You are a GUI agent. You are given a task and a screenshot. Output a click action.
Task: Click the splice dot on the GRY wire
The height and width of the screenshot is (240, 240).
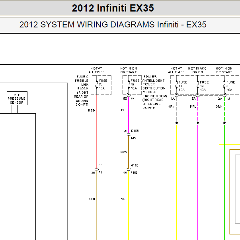pos(177,123)
